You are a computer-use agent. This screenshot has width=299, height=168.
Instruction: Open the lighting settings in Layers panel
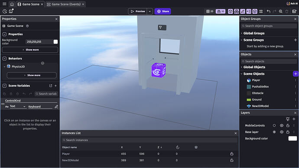click(288, 119)
